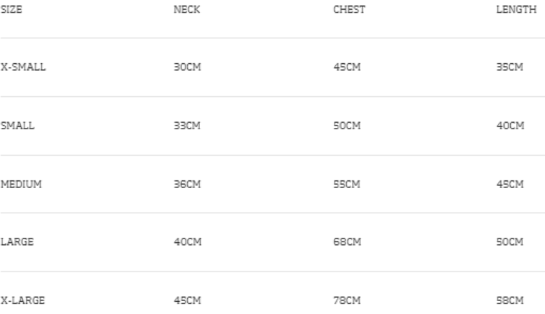This screenshot has height=314, width=545.
Task: Select the SMALL size row label
Action: [17, 126]
